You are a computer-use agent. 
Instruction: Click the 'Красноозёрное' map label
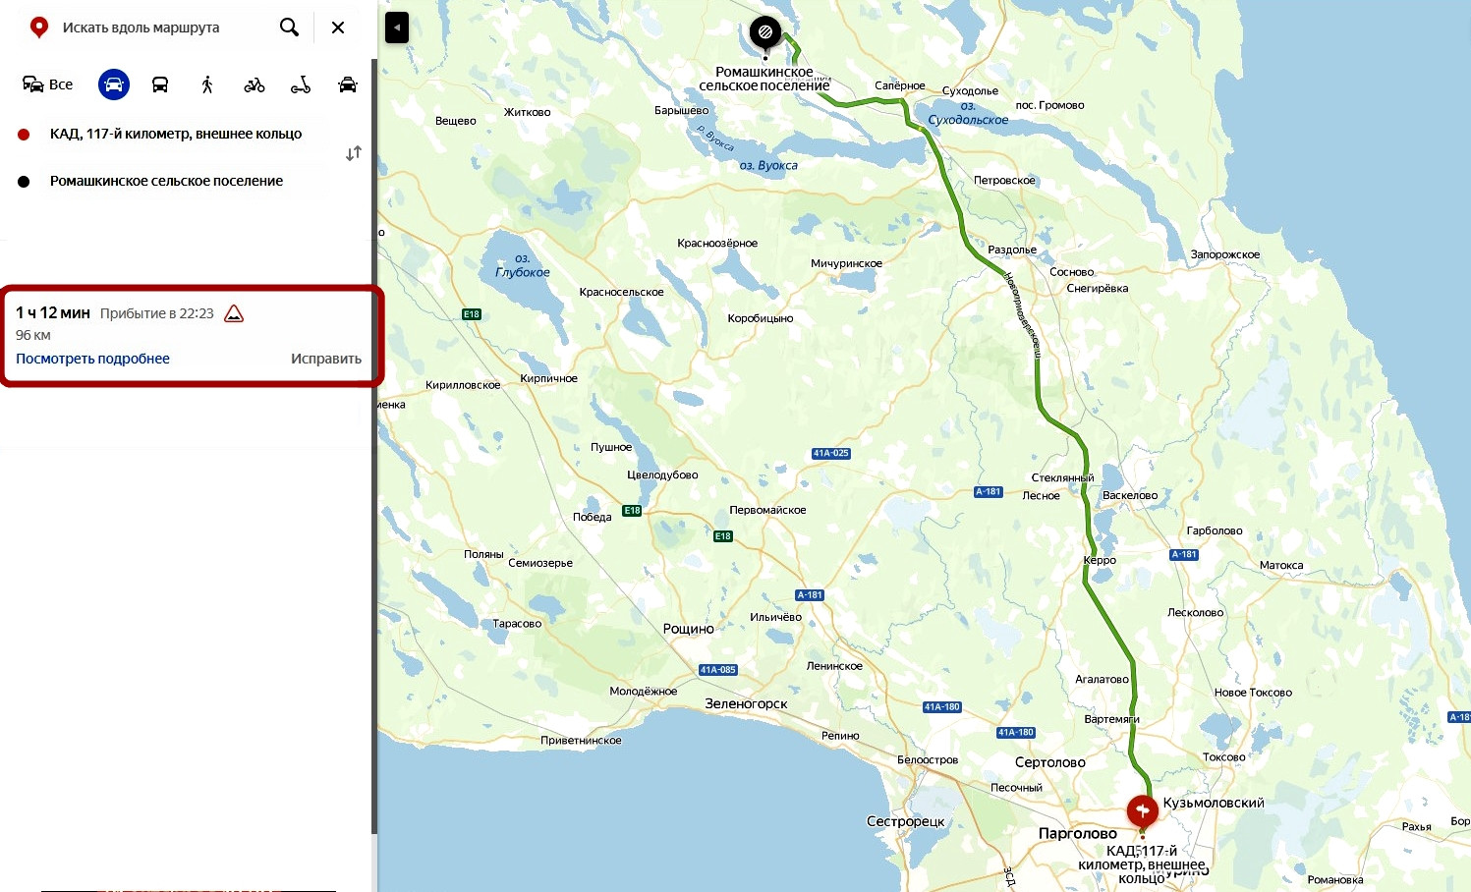717,243
